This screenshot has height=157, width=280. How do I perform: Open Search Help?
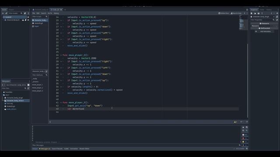(x=236, y=13)
